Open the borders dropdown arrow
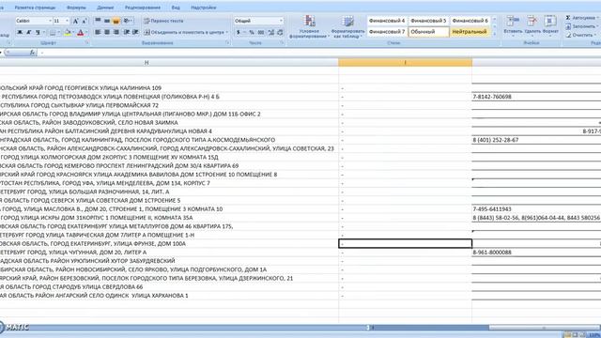 (x=59, y=33)
